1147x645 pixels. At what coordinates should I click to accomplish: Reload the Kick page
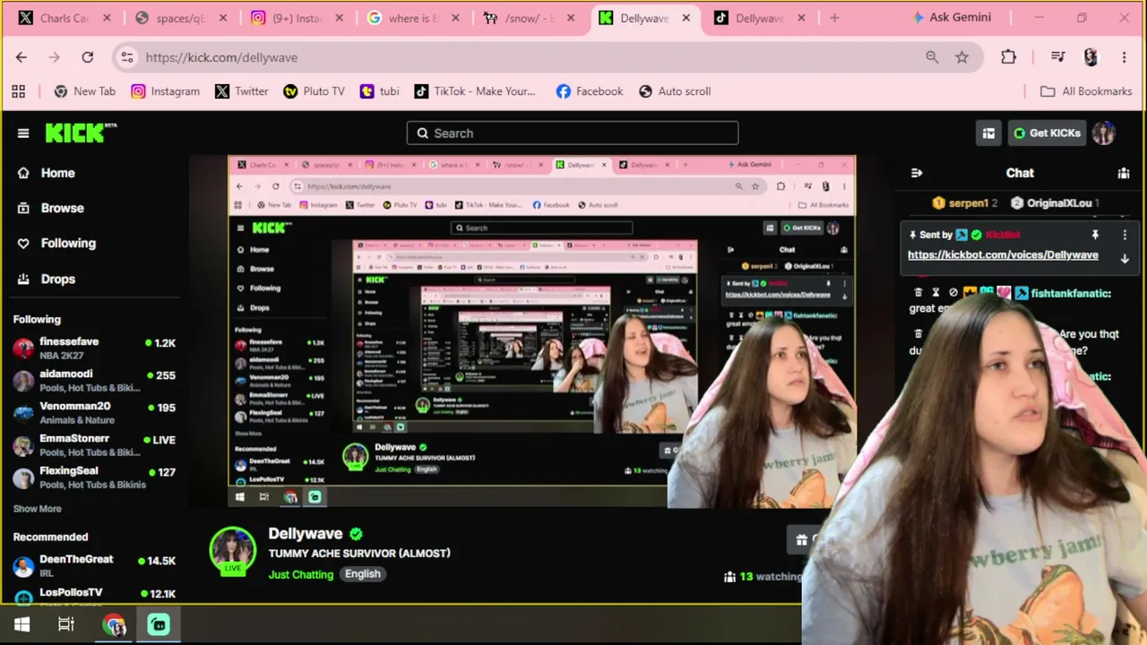coord(88,57)
